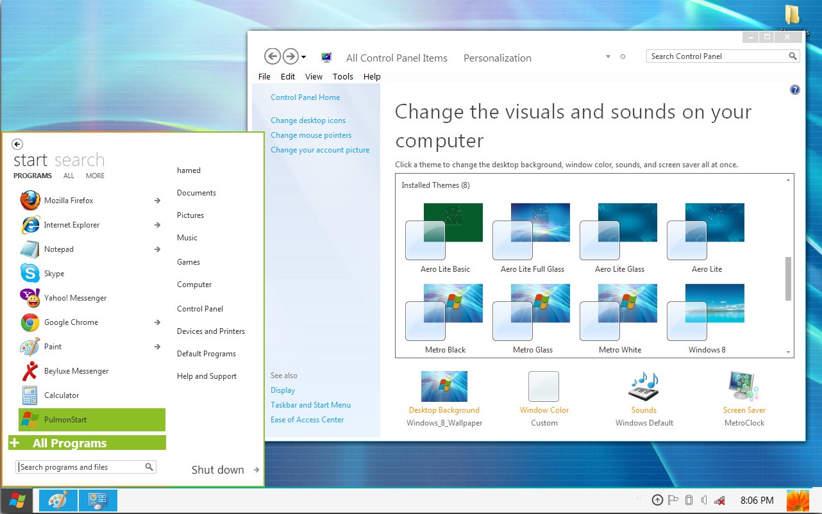The height and width of the screenshot is (514, 822).
Task: Click the Search programs and files box
Action: [x=86, y=467]
